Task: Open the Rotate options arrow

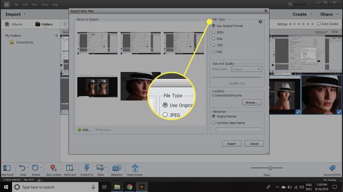Action: [41, 168]
